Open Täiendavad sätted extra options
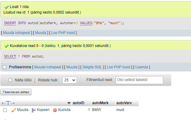The image size is (191, 120). 16,92
